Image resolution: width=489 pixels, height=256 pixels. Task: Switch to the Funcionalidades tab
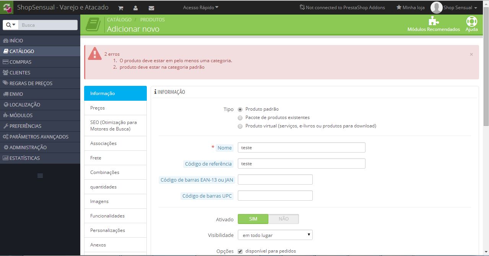[x=115, y=216]
